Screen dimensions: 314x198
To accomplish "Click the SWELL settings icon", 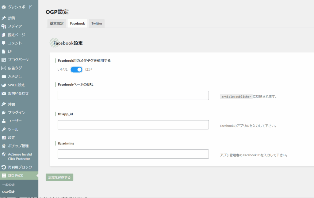I will coord(4,85).
